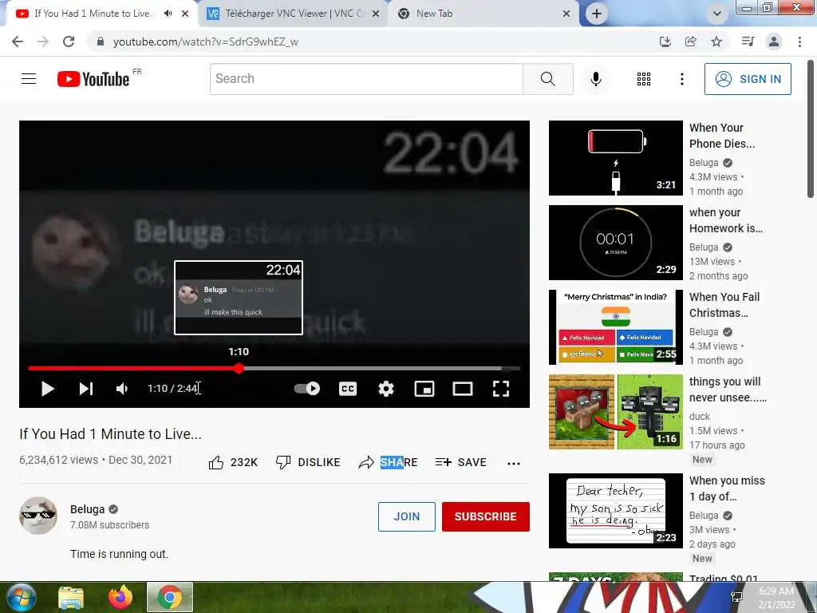Play the video

click(x=47, y=389)
